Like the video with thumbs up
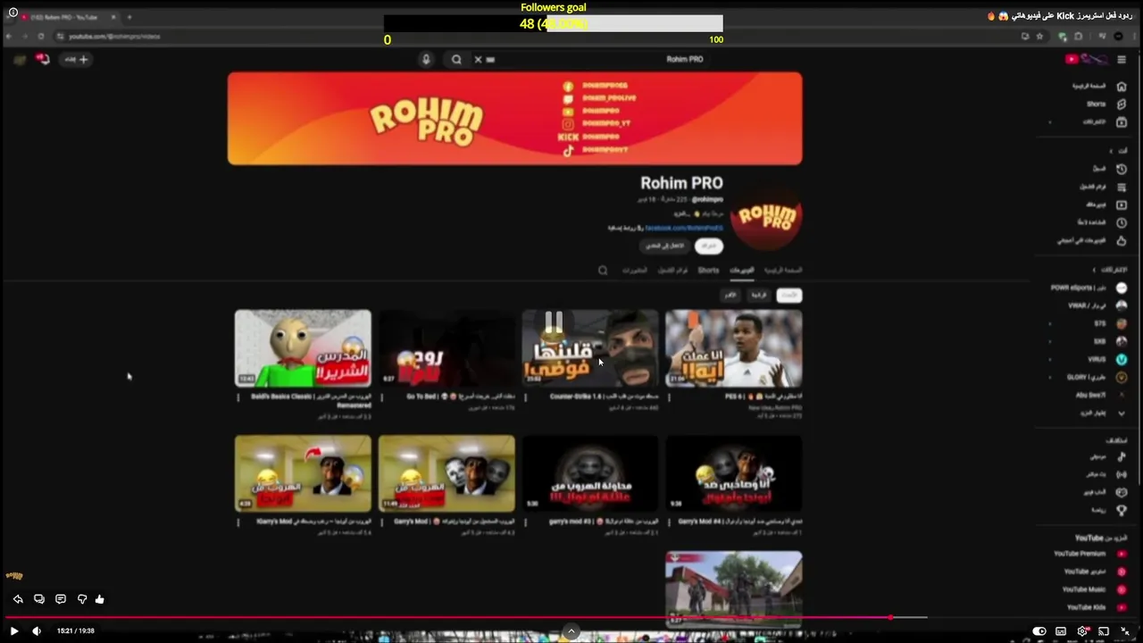Viewport: 1143px width, 643px height. click(x=100, y=599)
